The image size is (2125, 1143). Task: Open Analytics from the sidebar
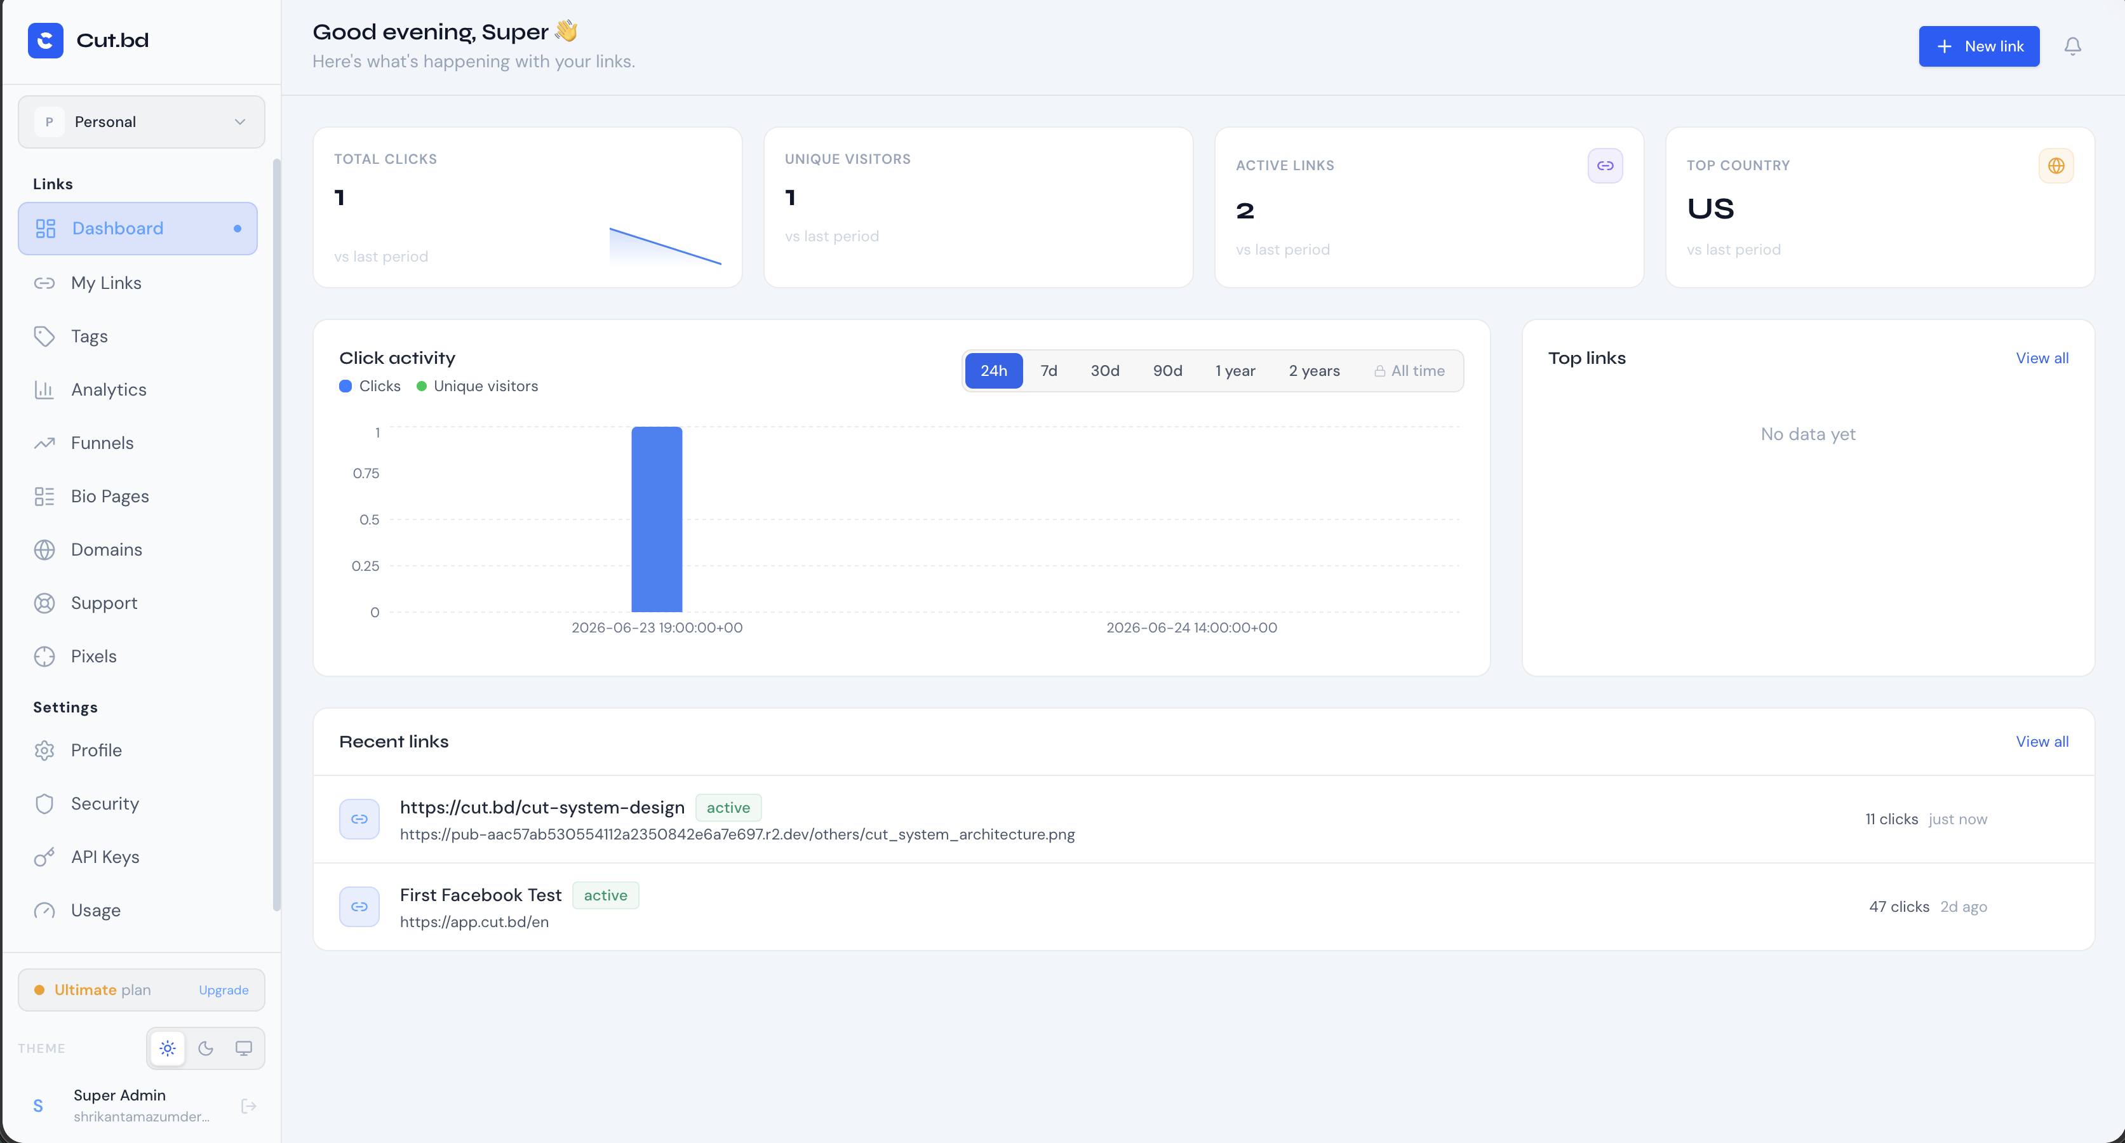point(138,389)
